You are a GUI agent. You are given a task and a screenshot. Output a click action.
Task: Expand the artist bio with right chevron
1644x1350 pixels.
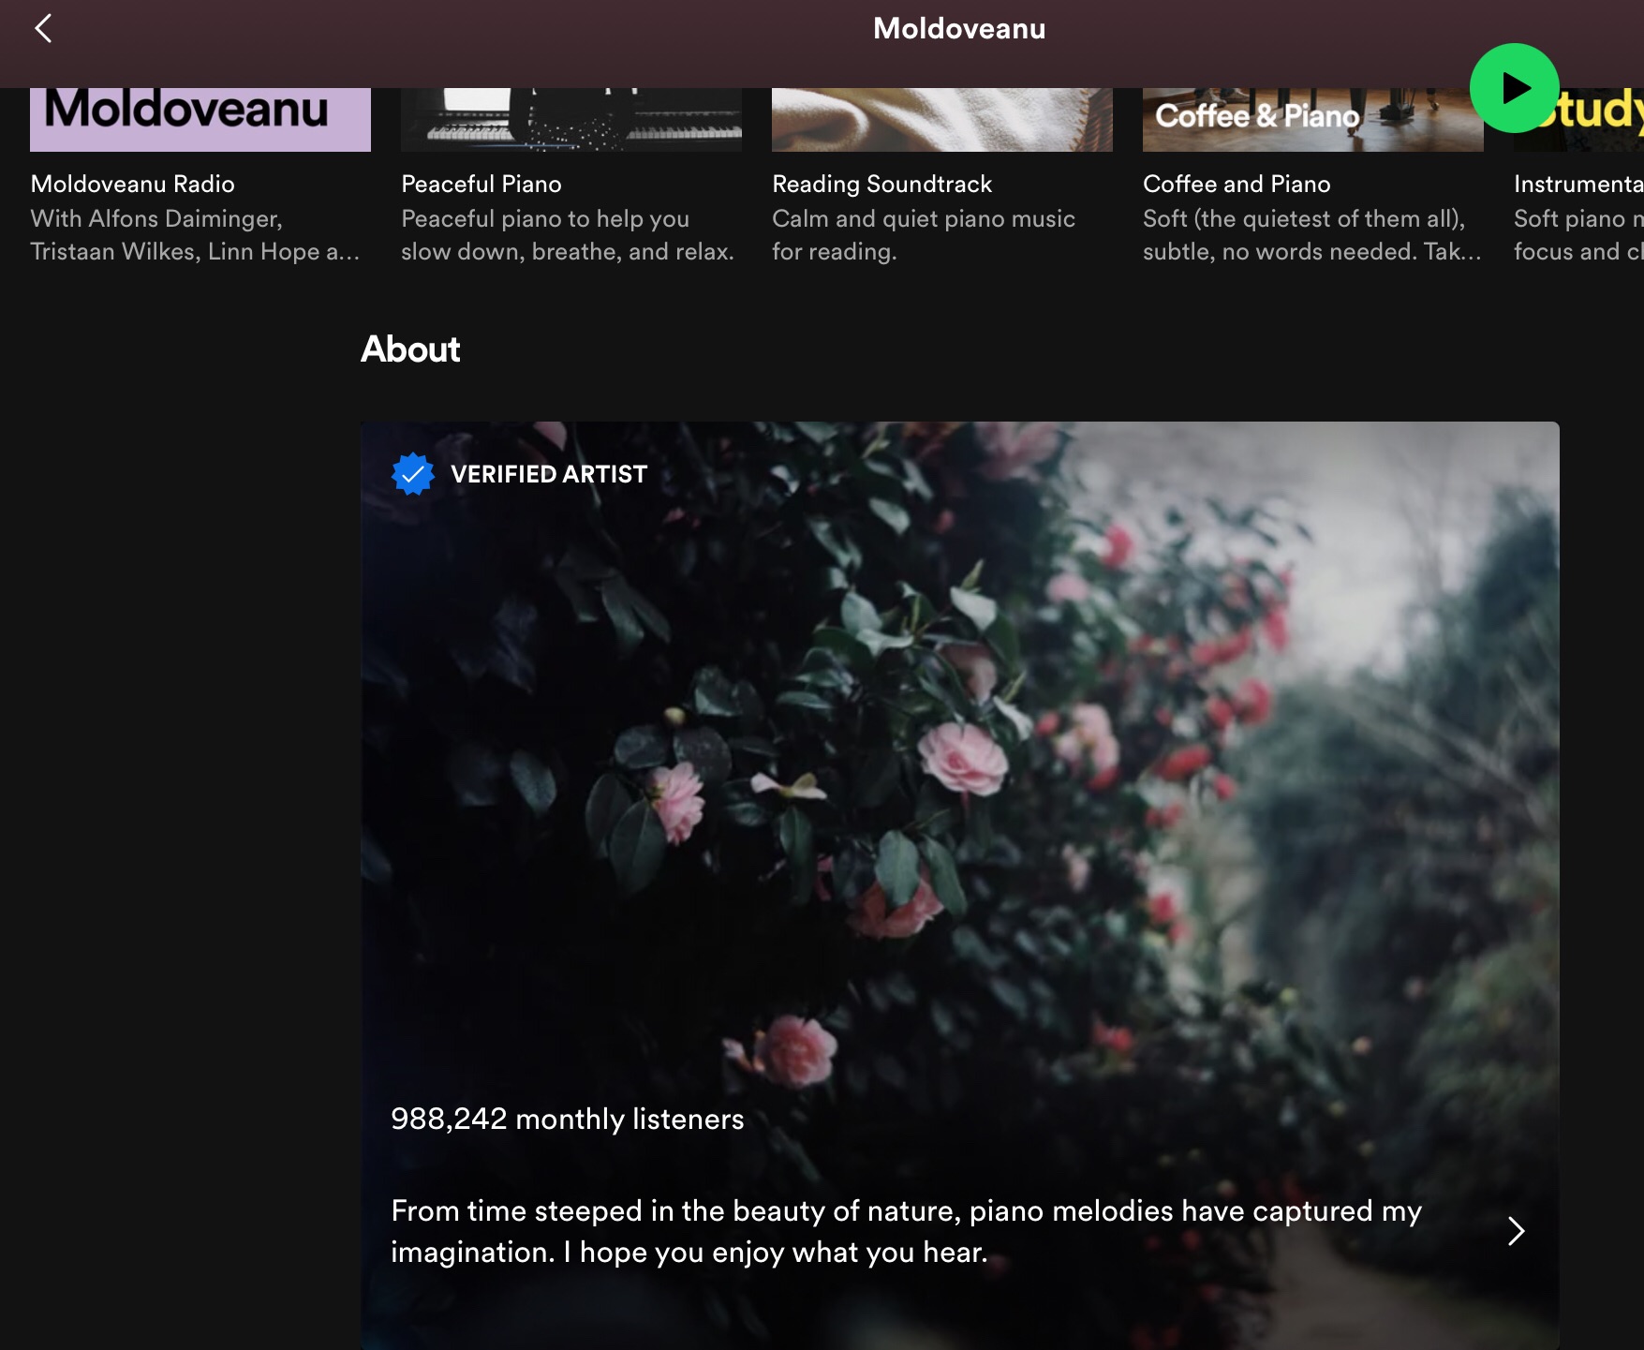pyautogui.click(x=1516, y=1231)
